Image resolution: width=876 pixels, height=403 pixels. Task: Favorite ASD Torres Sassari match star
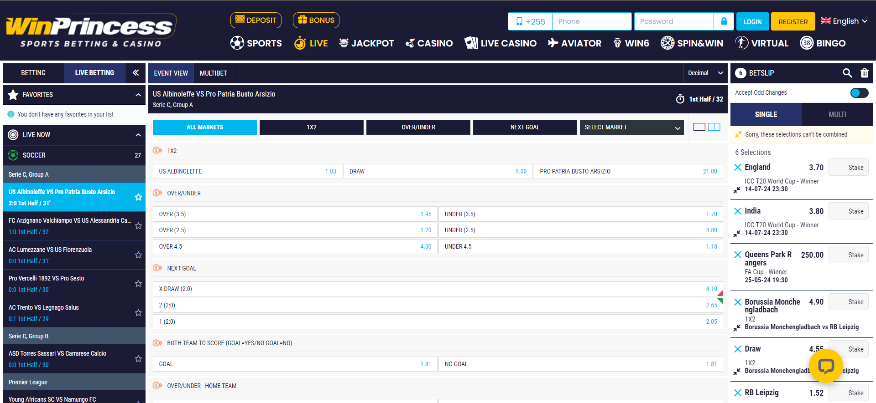[138, 359]
